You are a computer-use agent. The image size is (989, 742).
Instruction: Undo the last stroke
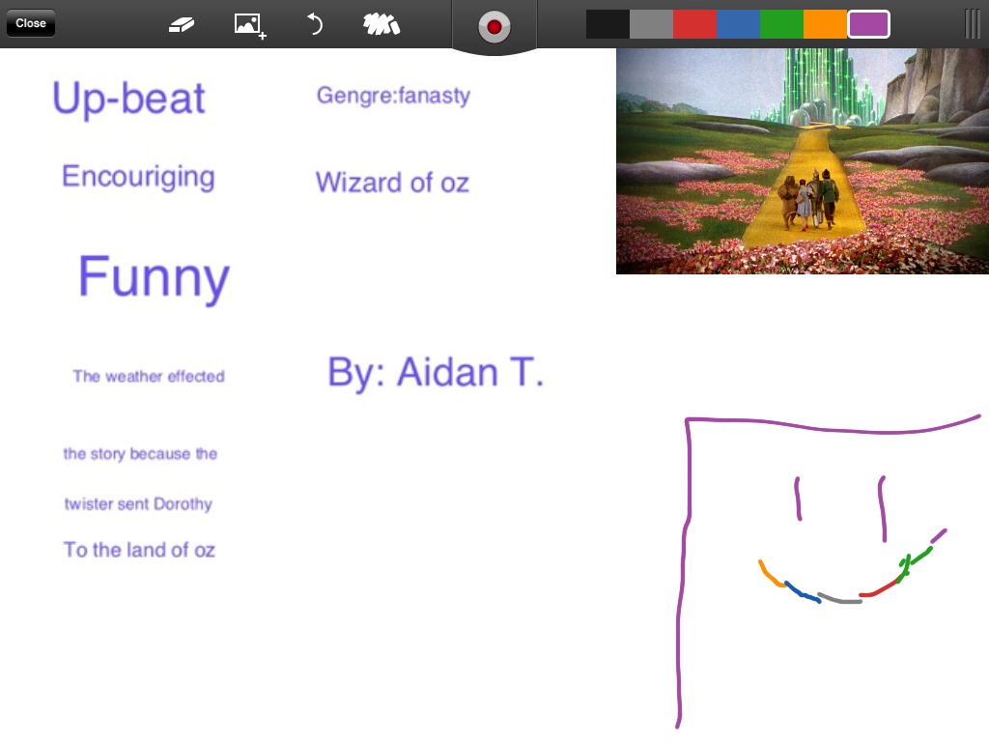(x=314, y=24)
